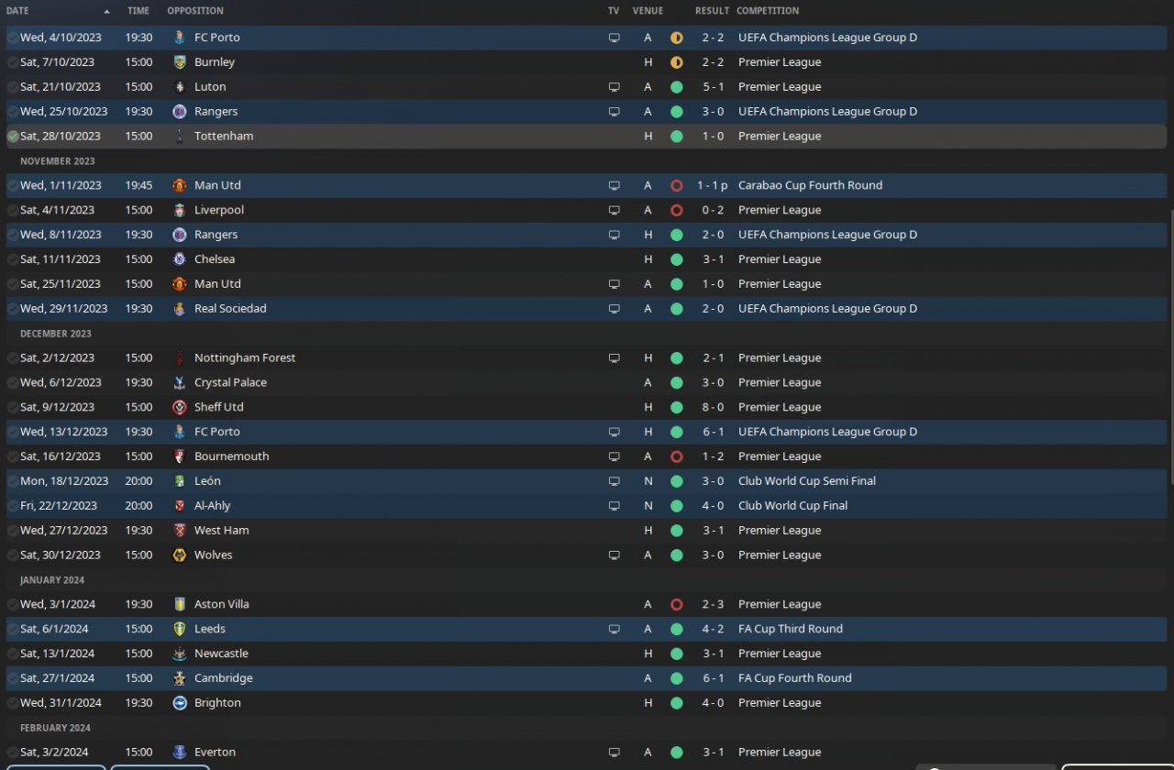Toggle the check circle for Burnley fixture
1174x770 pixels.
[x=13, y=62]
